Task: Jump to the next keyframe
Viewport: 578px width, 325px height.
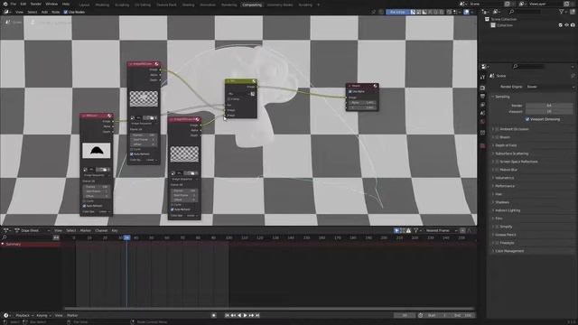Action: (251, 315)
